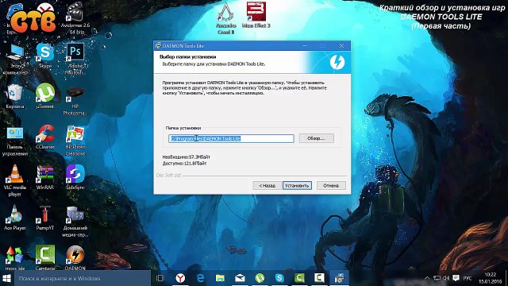Click the installation folder path field
Image resolution: width=508 pixels, height=286 pixels.
tap(231, 138)
